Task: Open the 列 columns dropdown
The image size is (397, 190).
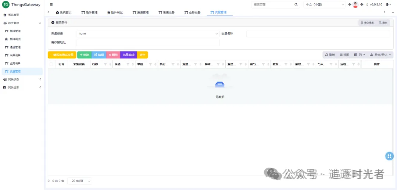Action: pyautogui.click(x=360, y=55)
